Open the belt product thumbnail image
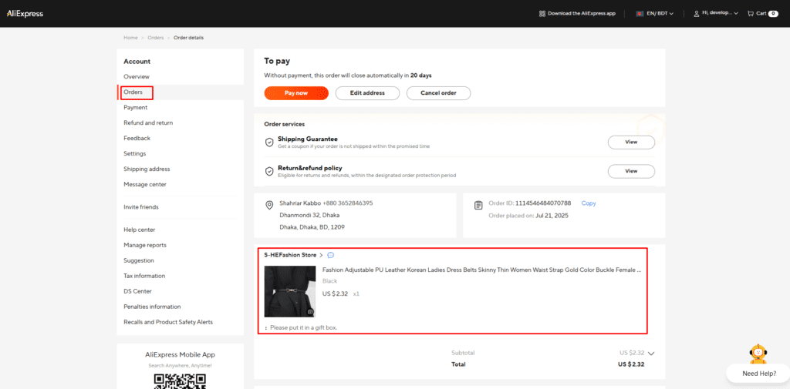The height and width of the screenshot is (389, 790). [x=290, y=291]
